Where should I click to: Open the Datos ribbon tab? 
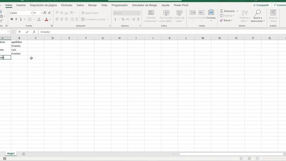pos(80,5)
